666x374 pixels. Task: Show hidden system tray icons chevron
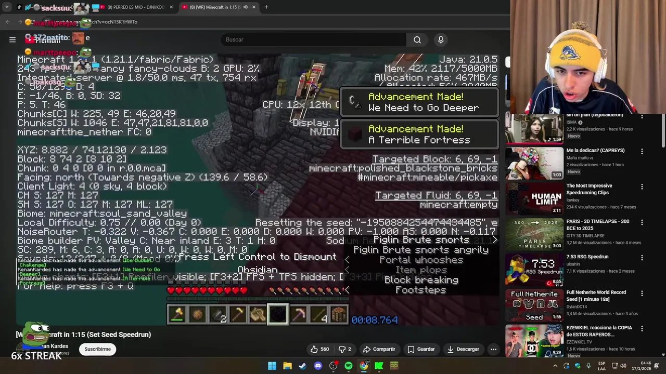(555, 366)
